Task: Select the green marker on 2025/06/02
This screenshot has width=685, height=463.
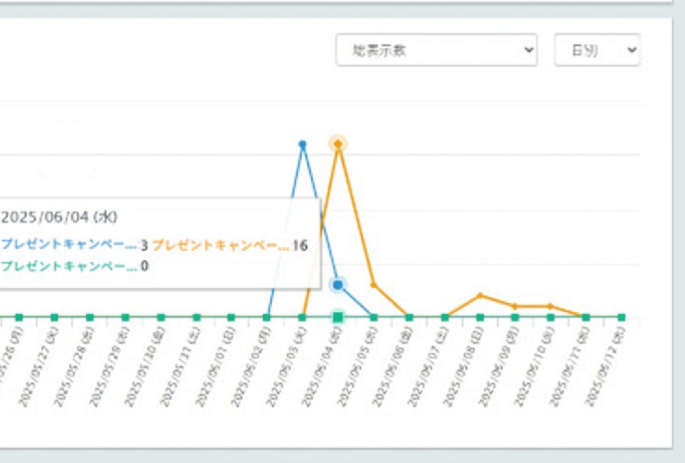Action: pos(267,318)
